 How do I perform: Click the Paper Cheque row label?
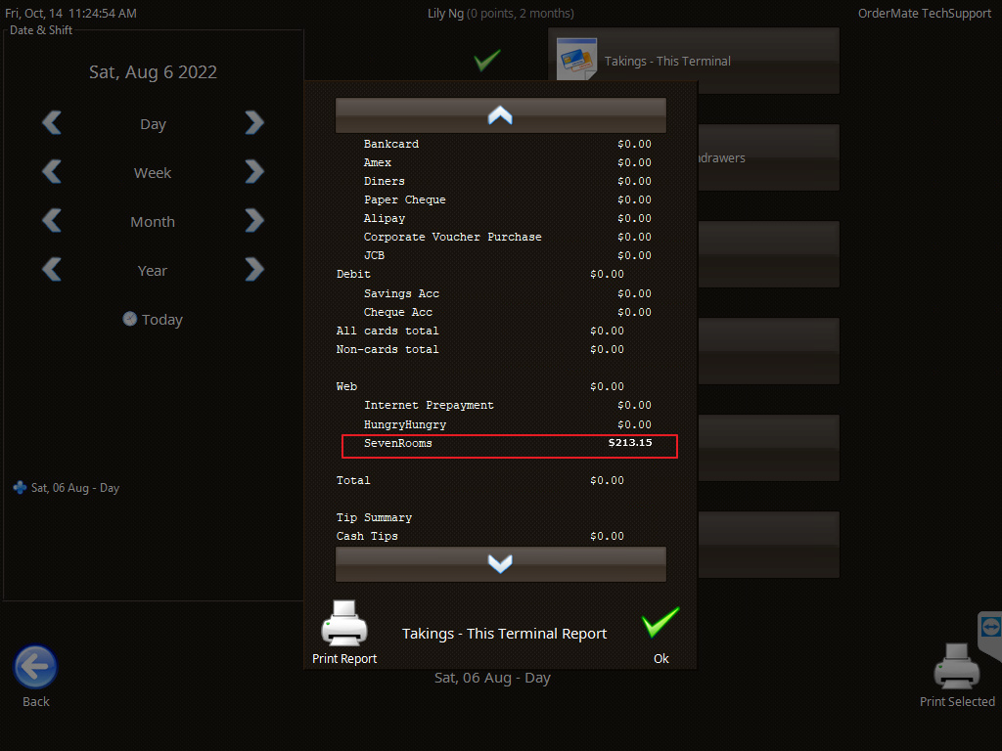pyautogui.click(x=404, y=199)
